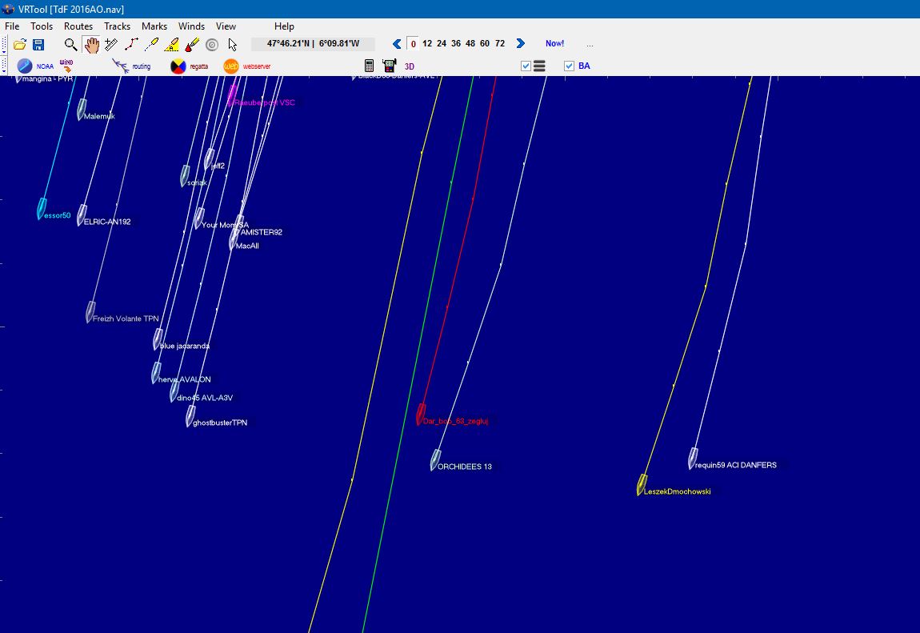This screenshot has width=920, height=633.
Task: Select the yellow highlighter area tool
Action: [171, 44]
